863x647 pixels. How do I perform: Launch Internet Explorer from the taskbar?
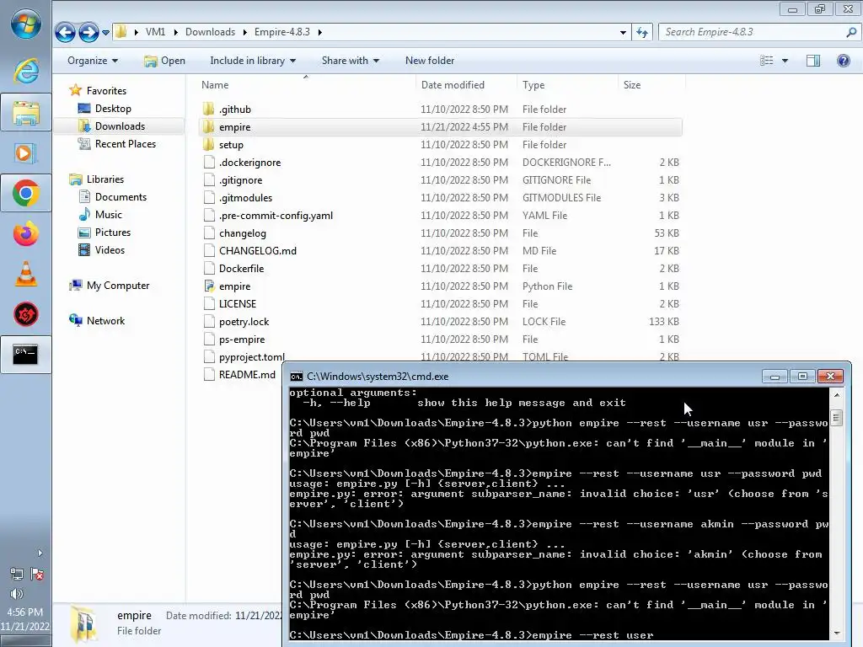tap(26, 70)
